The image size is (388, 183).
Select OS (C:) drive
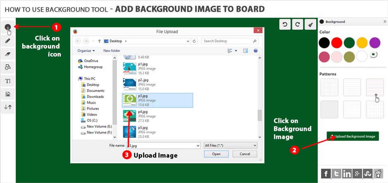click(89, 120)
